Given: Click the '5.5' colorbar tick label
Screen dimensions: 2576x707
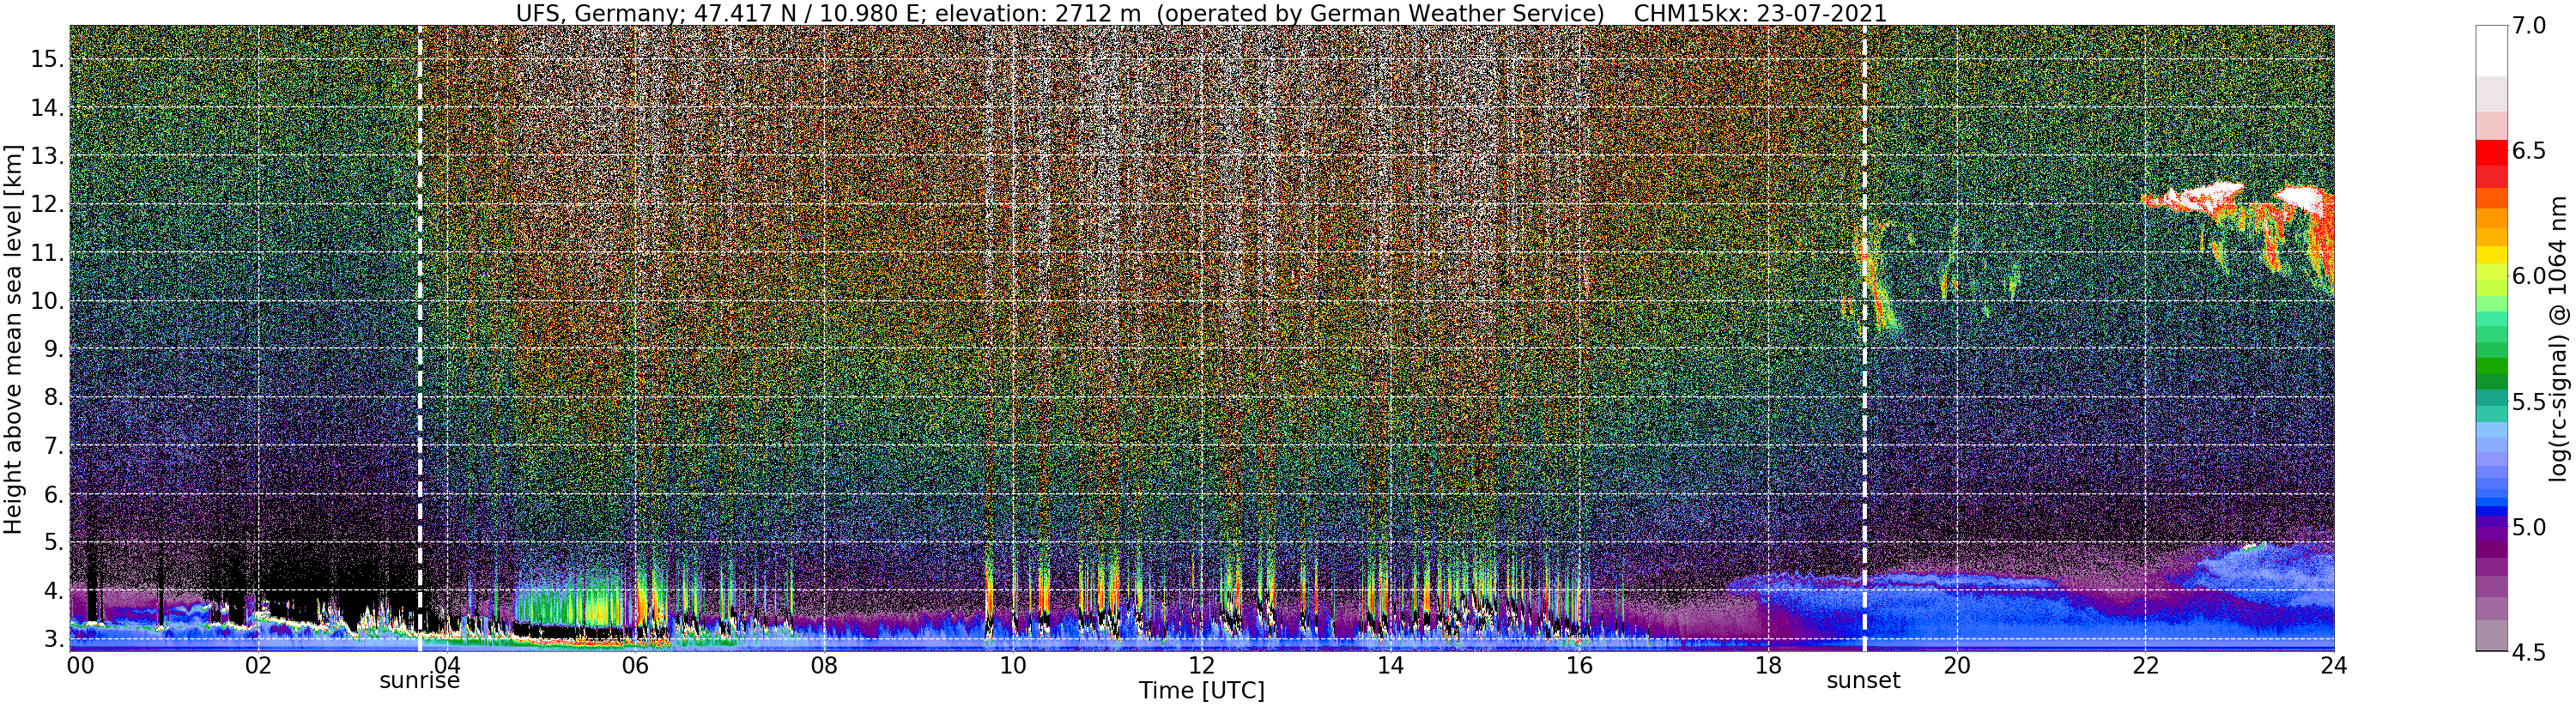Looking at the screenshot, I should pos(2528,401).
